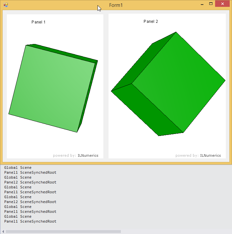Minimize the Form1 window
The height and width of the screenshot is (234, 232).
[202, 4]
